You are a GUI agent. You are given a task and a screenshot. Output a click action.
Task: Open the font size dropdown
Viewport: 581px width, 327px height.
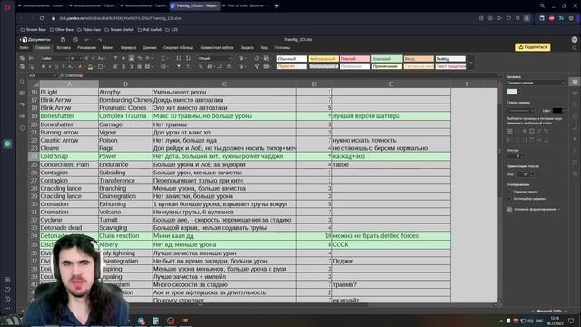click(76, 58)
